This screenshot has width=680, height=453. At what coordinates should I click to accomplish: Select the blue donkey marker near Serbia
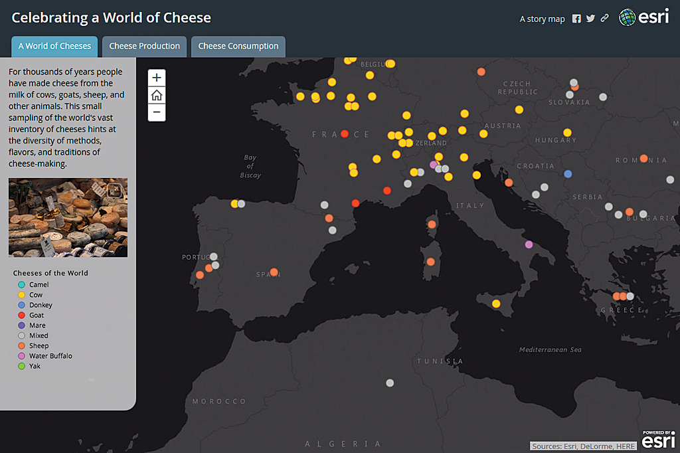click(x=568, y=174)
